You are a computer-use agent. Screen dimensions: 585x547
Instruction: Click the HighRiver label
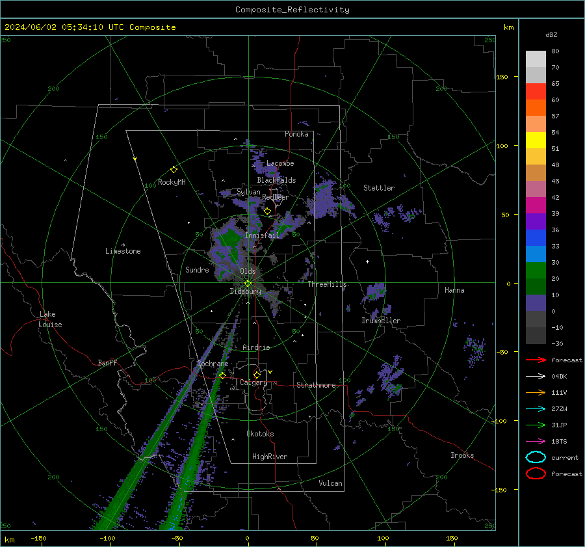(270, 457)
